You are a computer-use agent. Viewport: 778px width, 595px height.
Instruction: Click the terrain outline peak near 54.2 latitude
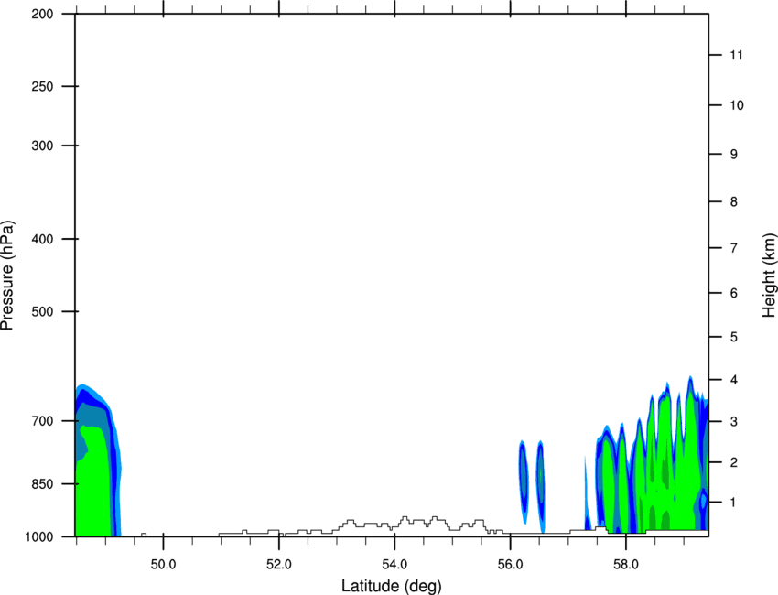pos(405,519)
